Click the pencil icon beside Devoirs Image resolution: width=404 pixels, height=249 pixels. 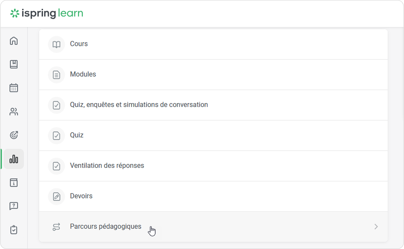(x=56, y=197)
